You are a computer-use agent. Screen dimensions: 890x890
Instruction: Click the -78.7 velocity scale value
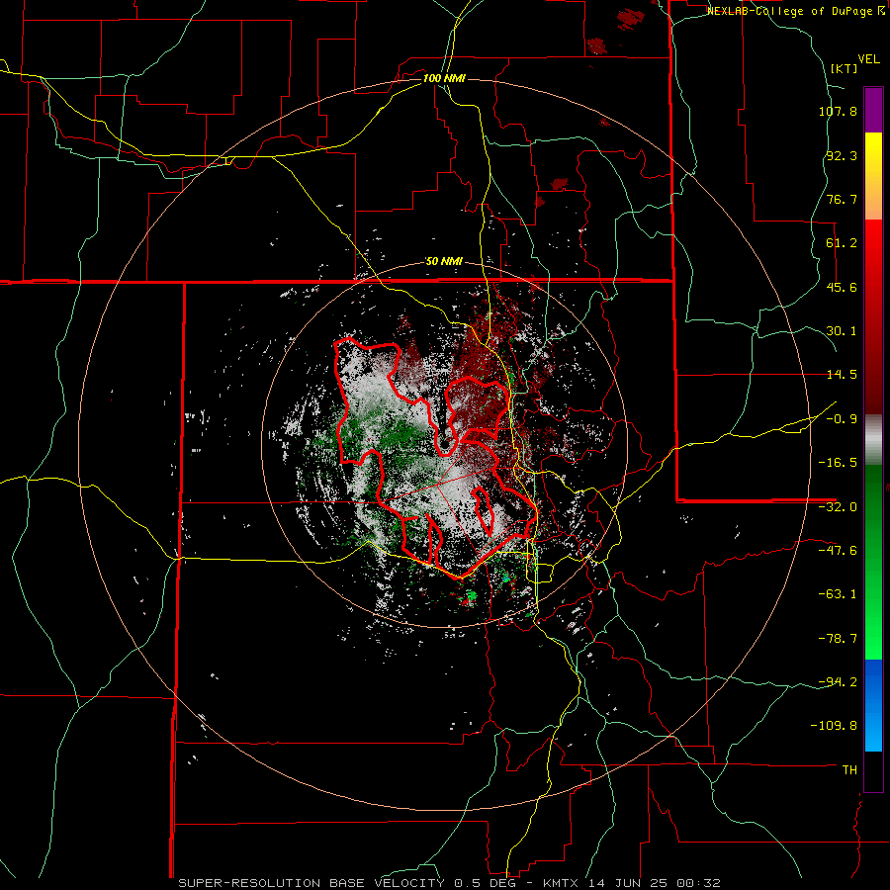[x=838, y=639]
